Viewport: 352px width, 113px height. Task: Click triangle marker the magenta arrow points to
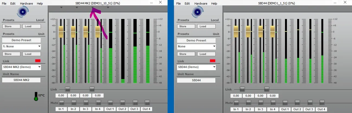(92, 8)
